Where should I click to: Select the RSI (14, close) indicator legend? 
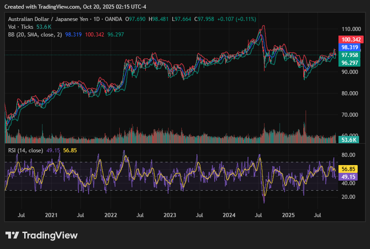coord(26,150)
